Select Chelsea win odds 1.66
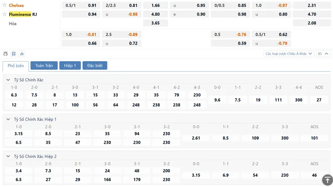 (155, 5)
